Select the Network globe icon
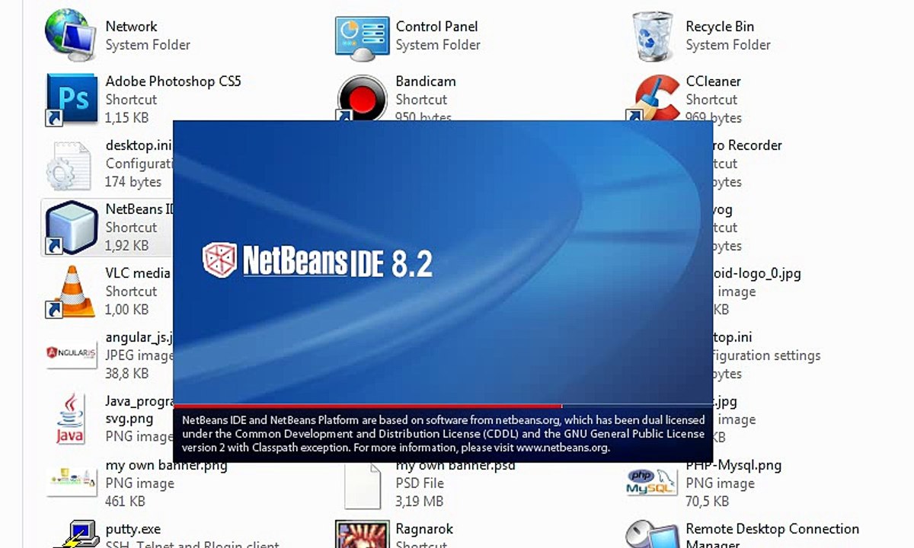This screenshot has width=914, height=548. click(70, 35)
